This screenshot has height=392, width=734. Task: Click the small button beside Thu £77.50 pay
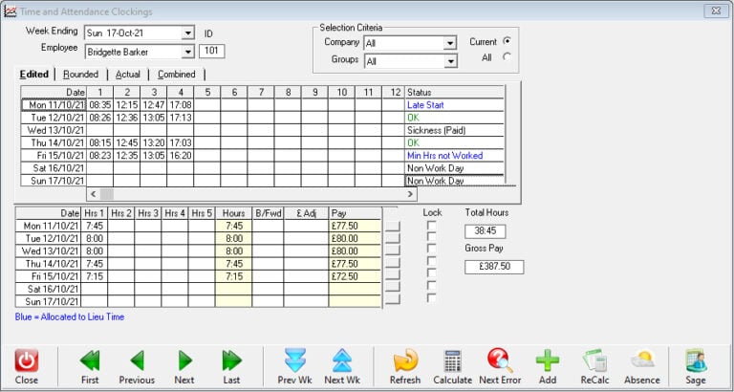(393, 263)
